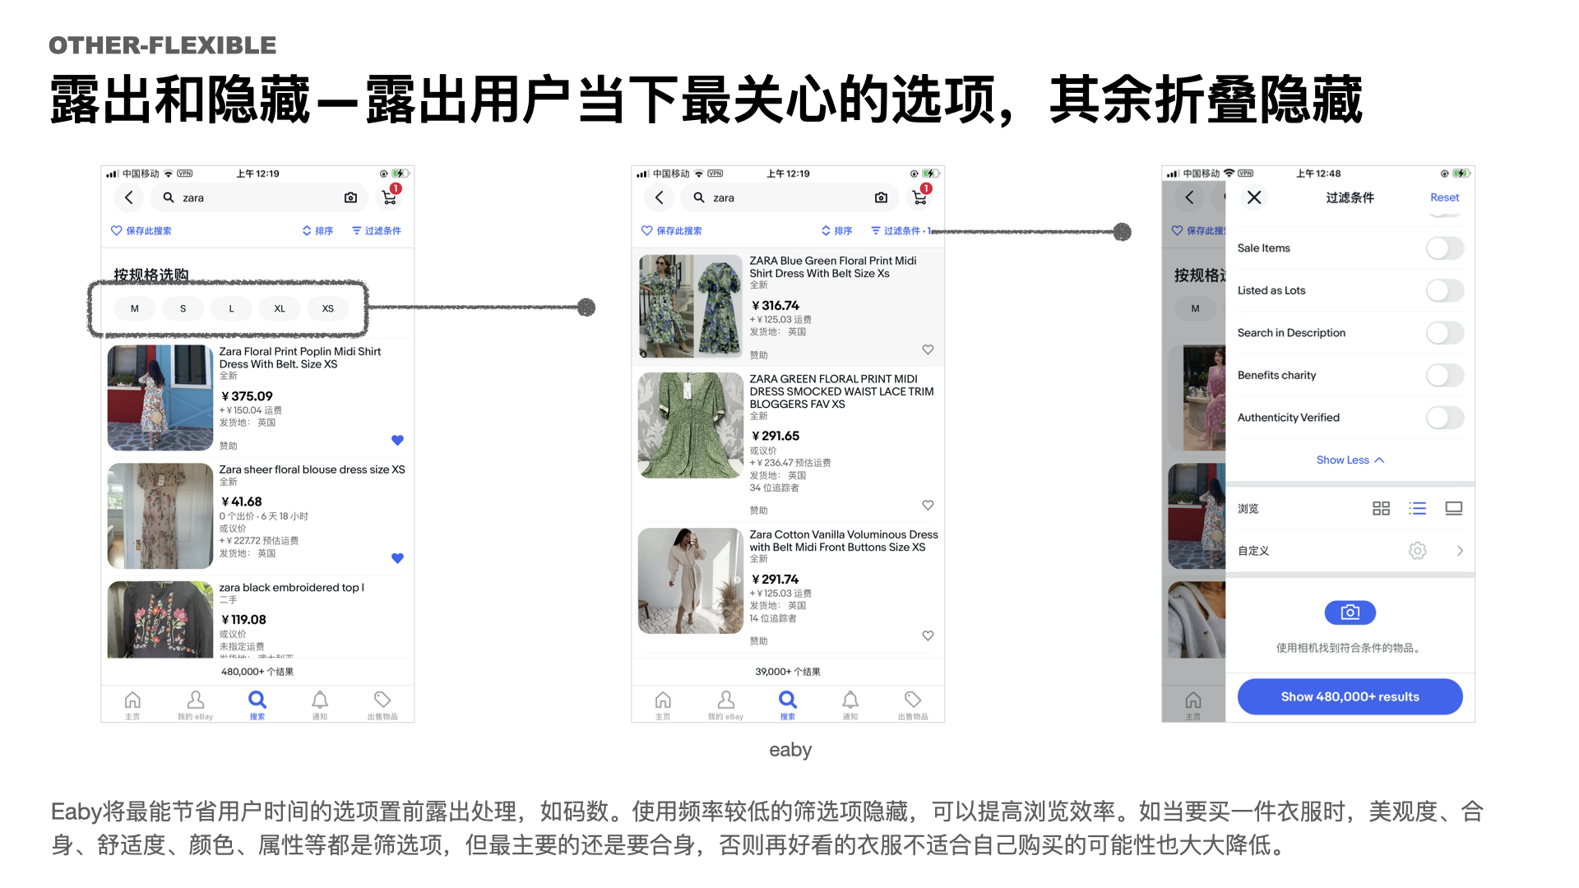Go to 主页 tab in left phone
This screenshot has height=888, width=1579.
(x=132, y=705)
